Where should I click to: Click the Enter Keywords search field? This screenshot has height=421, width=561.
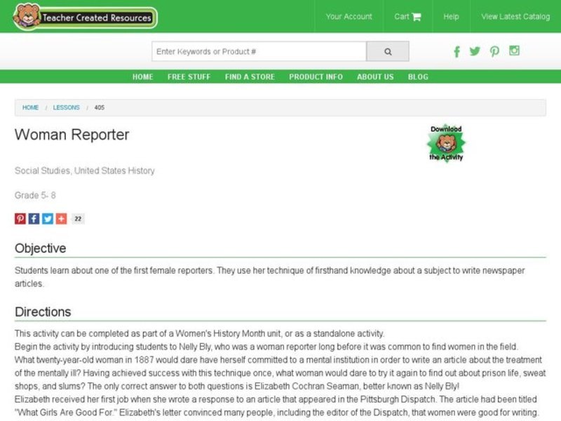tap(259, 51)
